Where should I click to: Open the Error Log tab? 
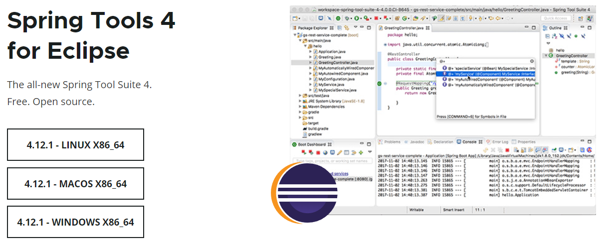(497, 142)
